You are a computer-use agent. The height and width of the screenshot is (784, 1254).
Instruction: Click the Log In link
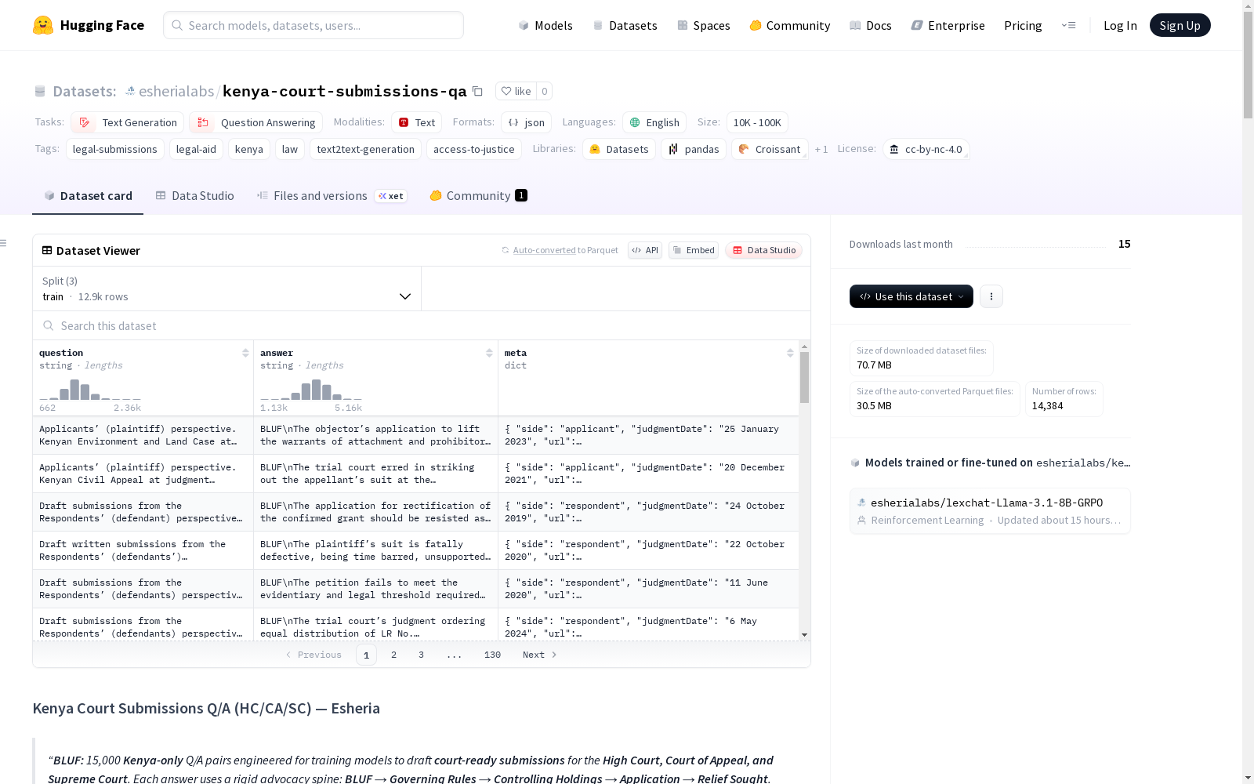[x=1120, y=25]
